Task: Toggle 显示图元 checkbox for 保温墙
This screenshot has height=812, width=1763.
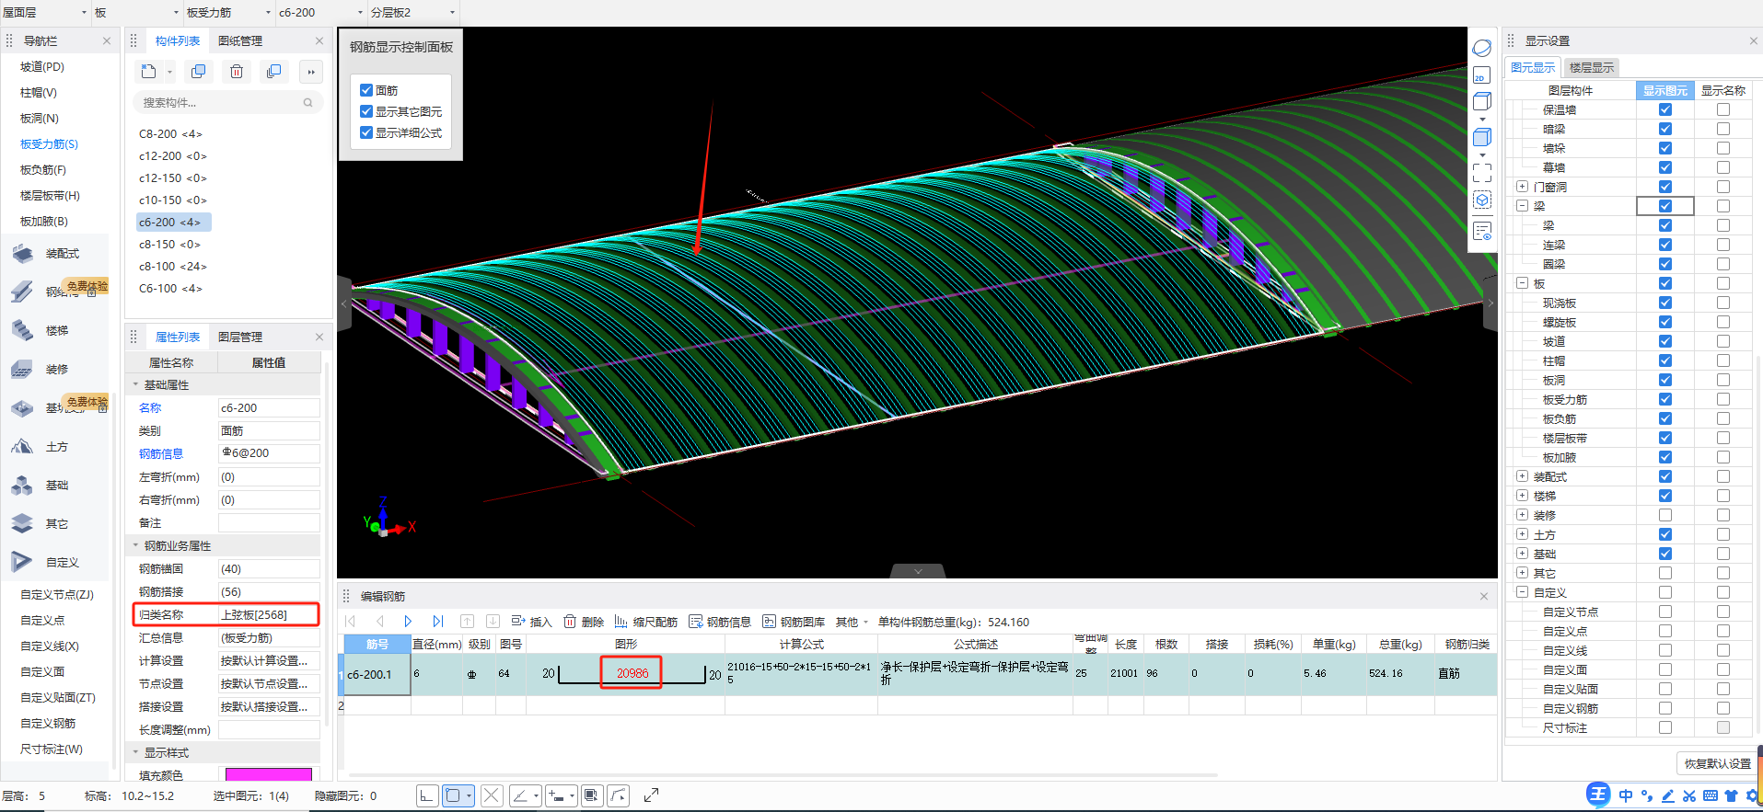Action: click(x=1665, y=109)
